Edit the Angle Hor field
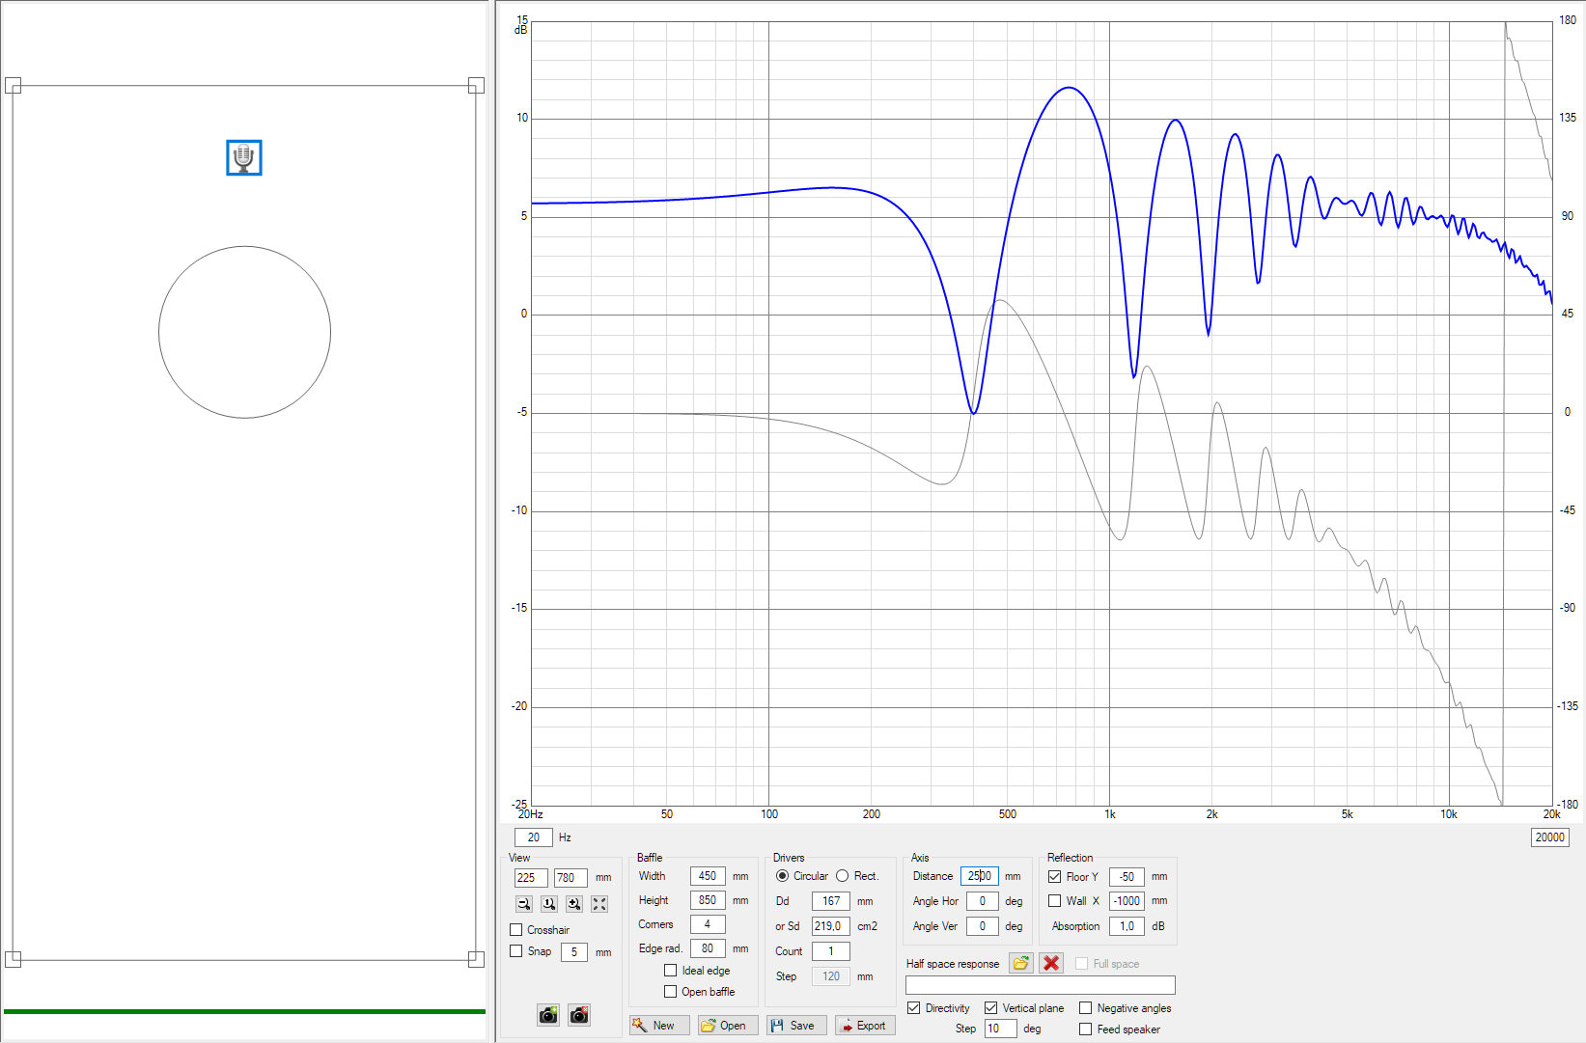The height and width of the screenshot is (1043, 1586). coord(983,901)
